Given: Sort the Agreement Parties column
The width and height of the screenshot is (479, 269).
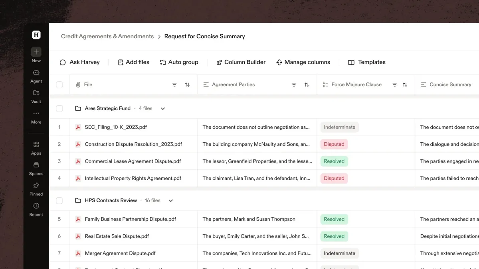Looking at the screenshot, I should (x=307, y=84).
